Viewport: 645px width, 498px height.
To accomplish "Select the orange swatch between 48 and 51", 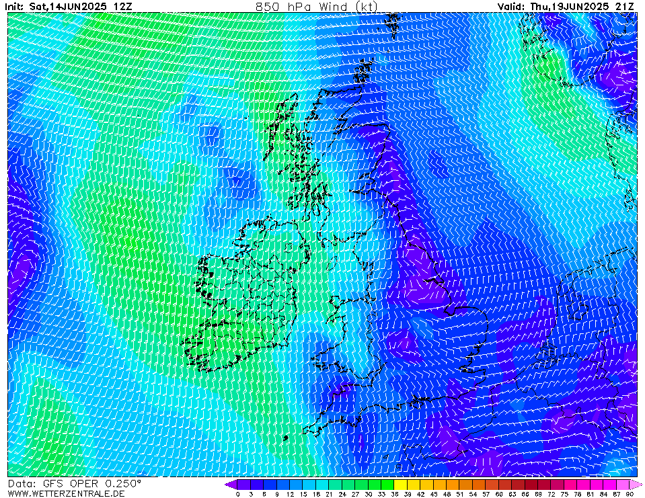I will [x=453, y=485].
